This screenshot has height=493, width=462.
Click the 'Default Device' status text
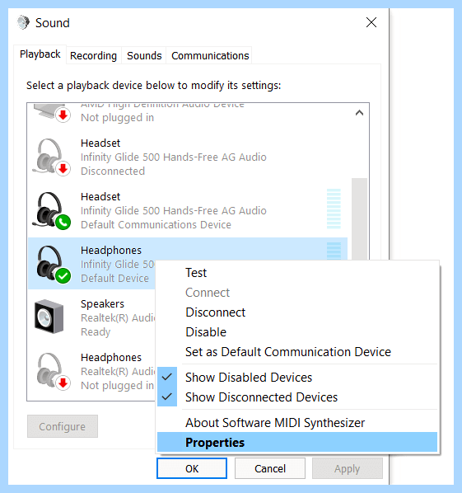[114, 278]
